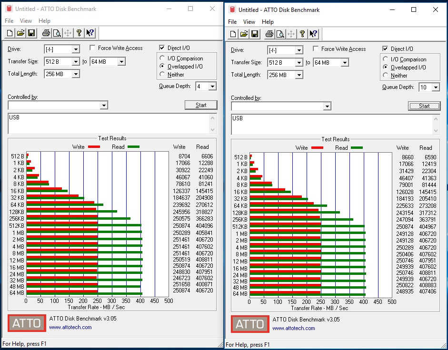The image size is (448, 350).
Task: Click Print icon in right window toolbar
Action: click(269, 34)
